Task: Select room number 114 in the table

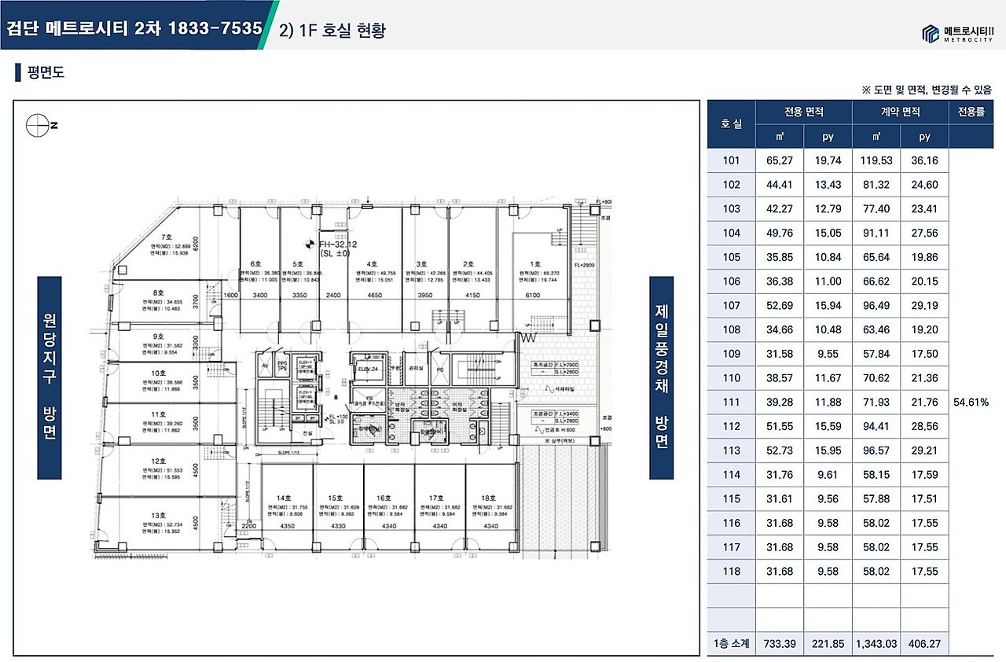Action: click(731, 474)
